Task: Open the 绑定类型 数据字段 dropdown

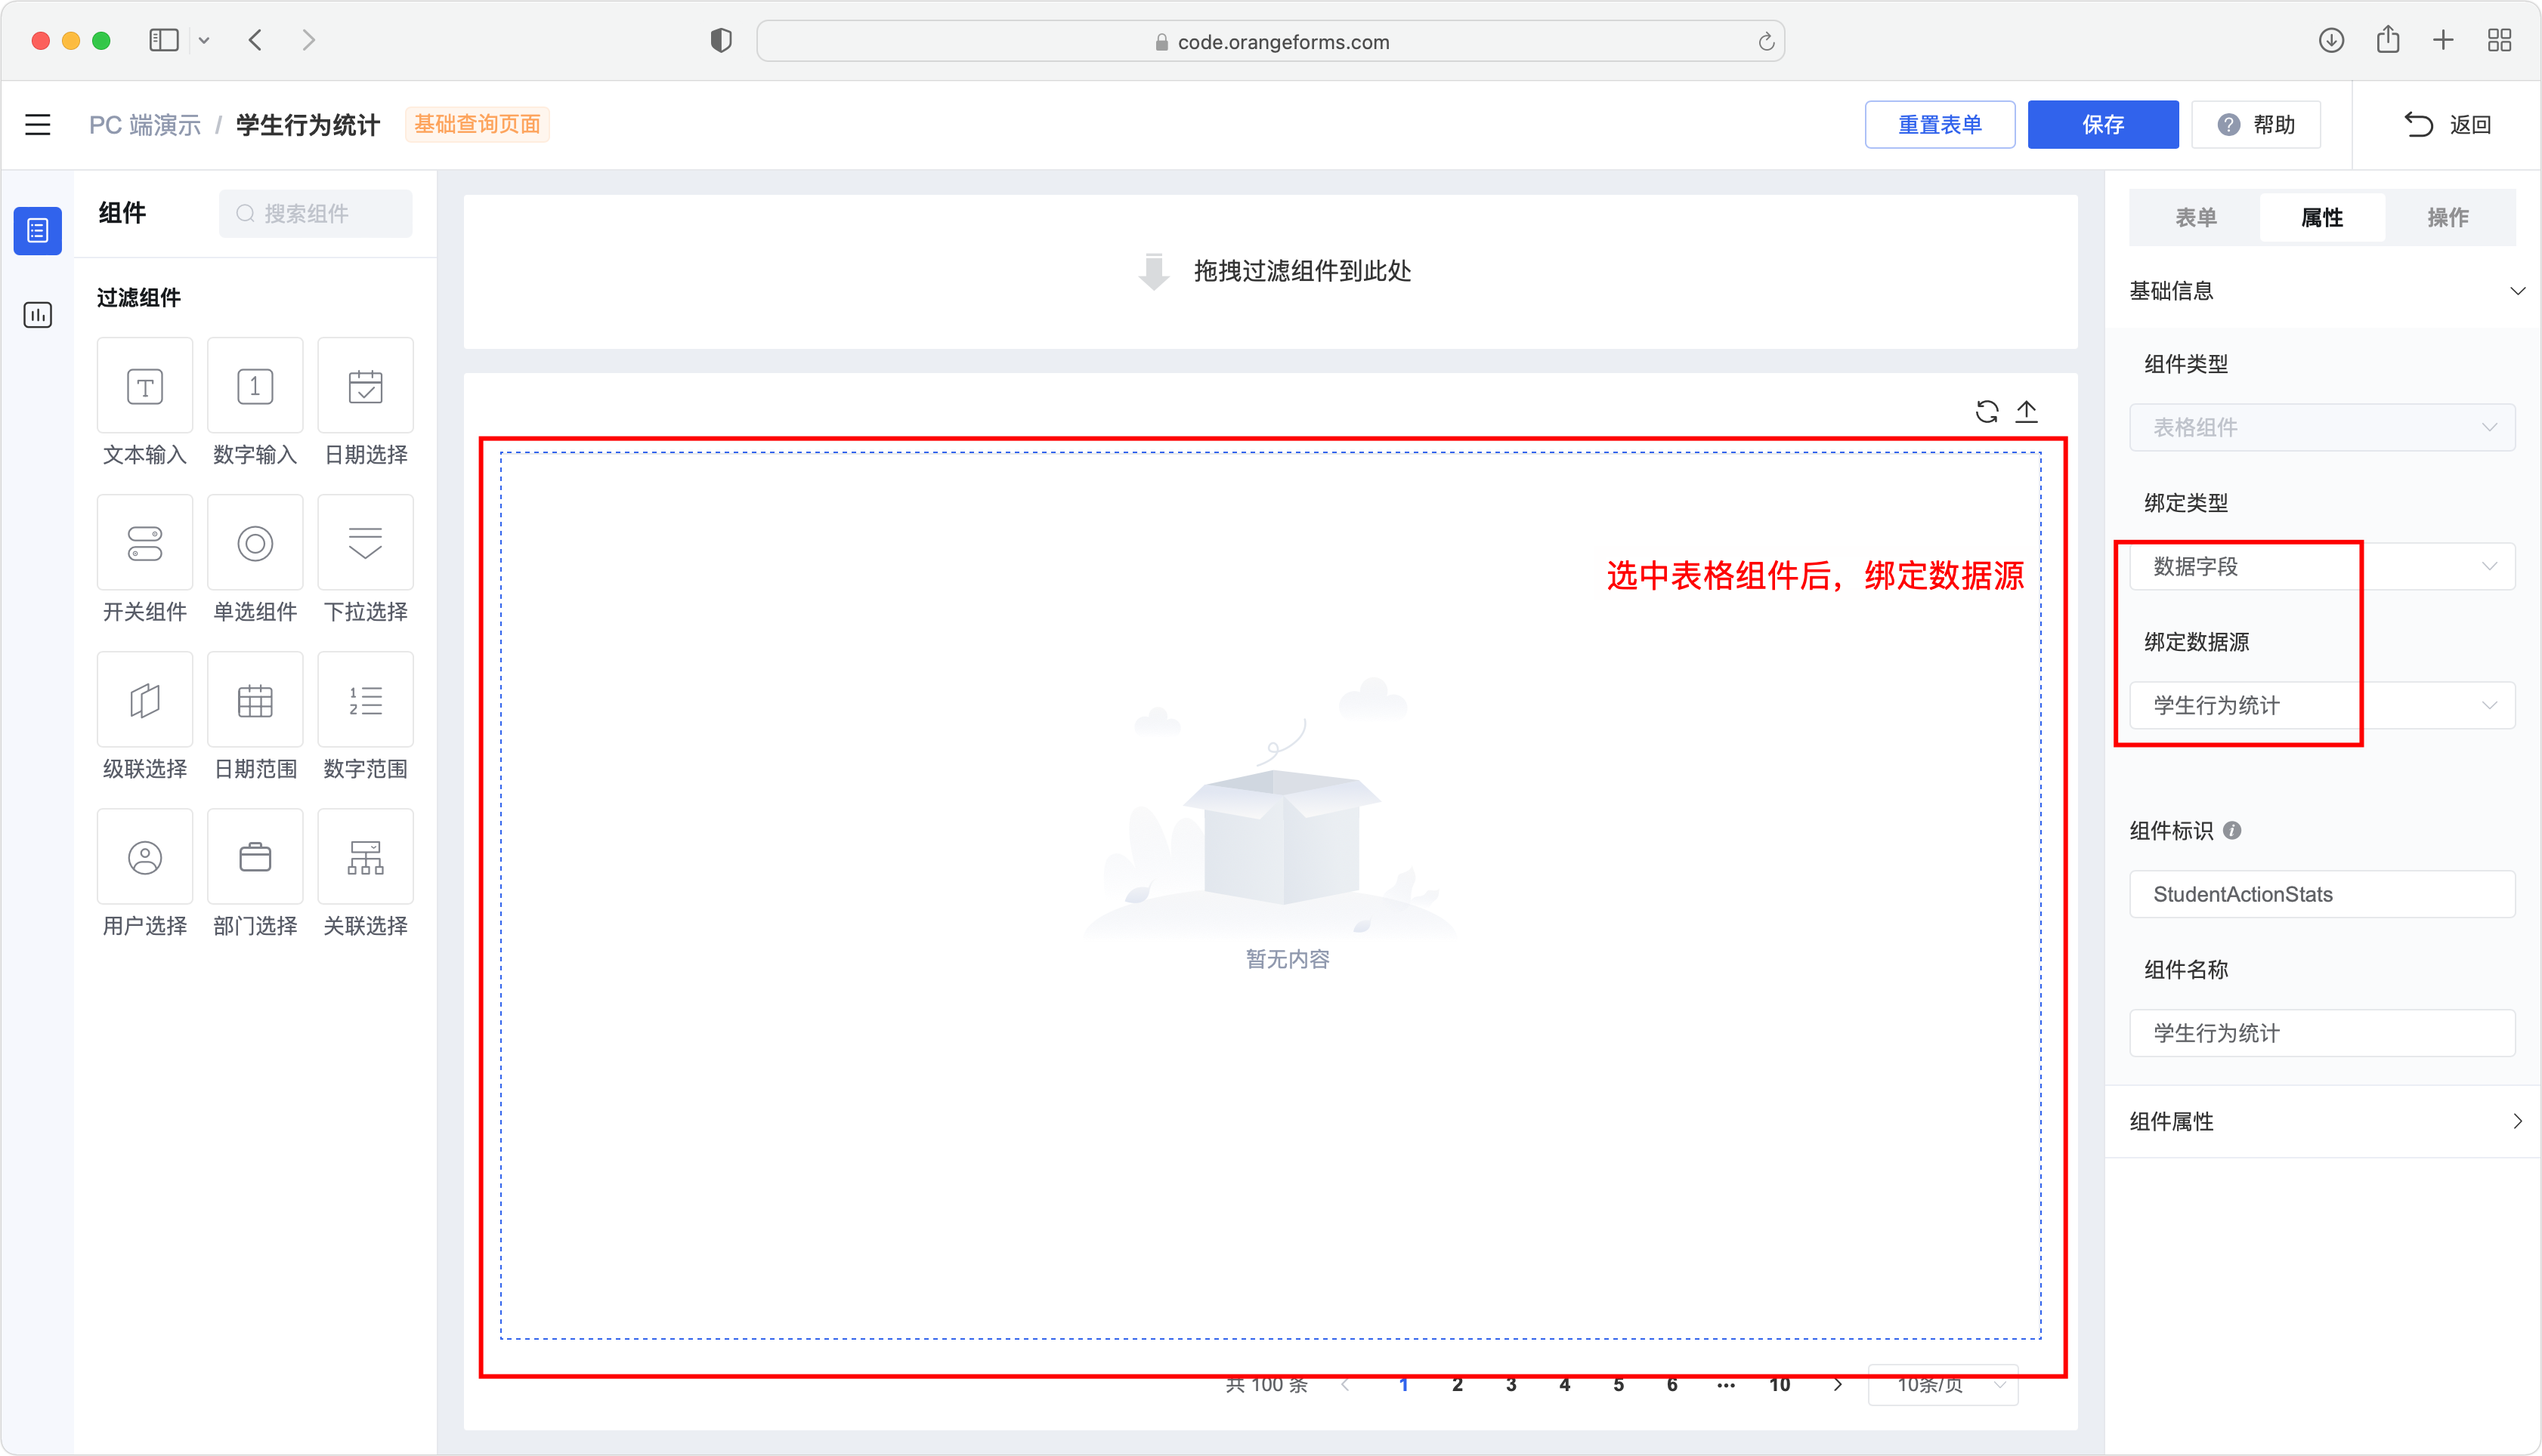Action: [2322, 566]
